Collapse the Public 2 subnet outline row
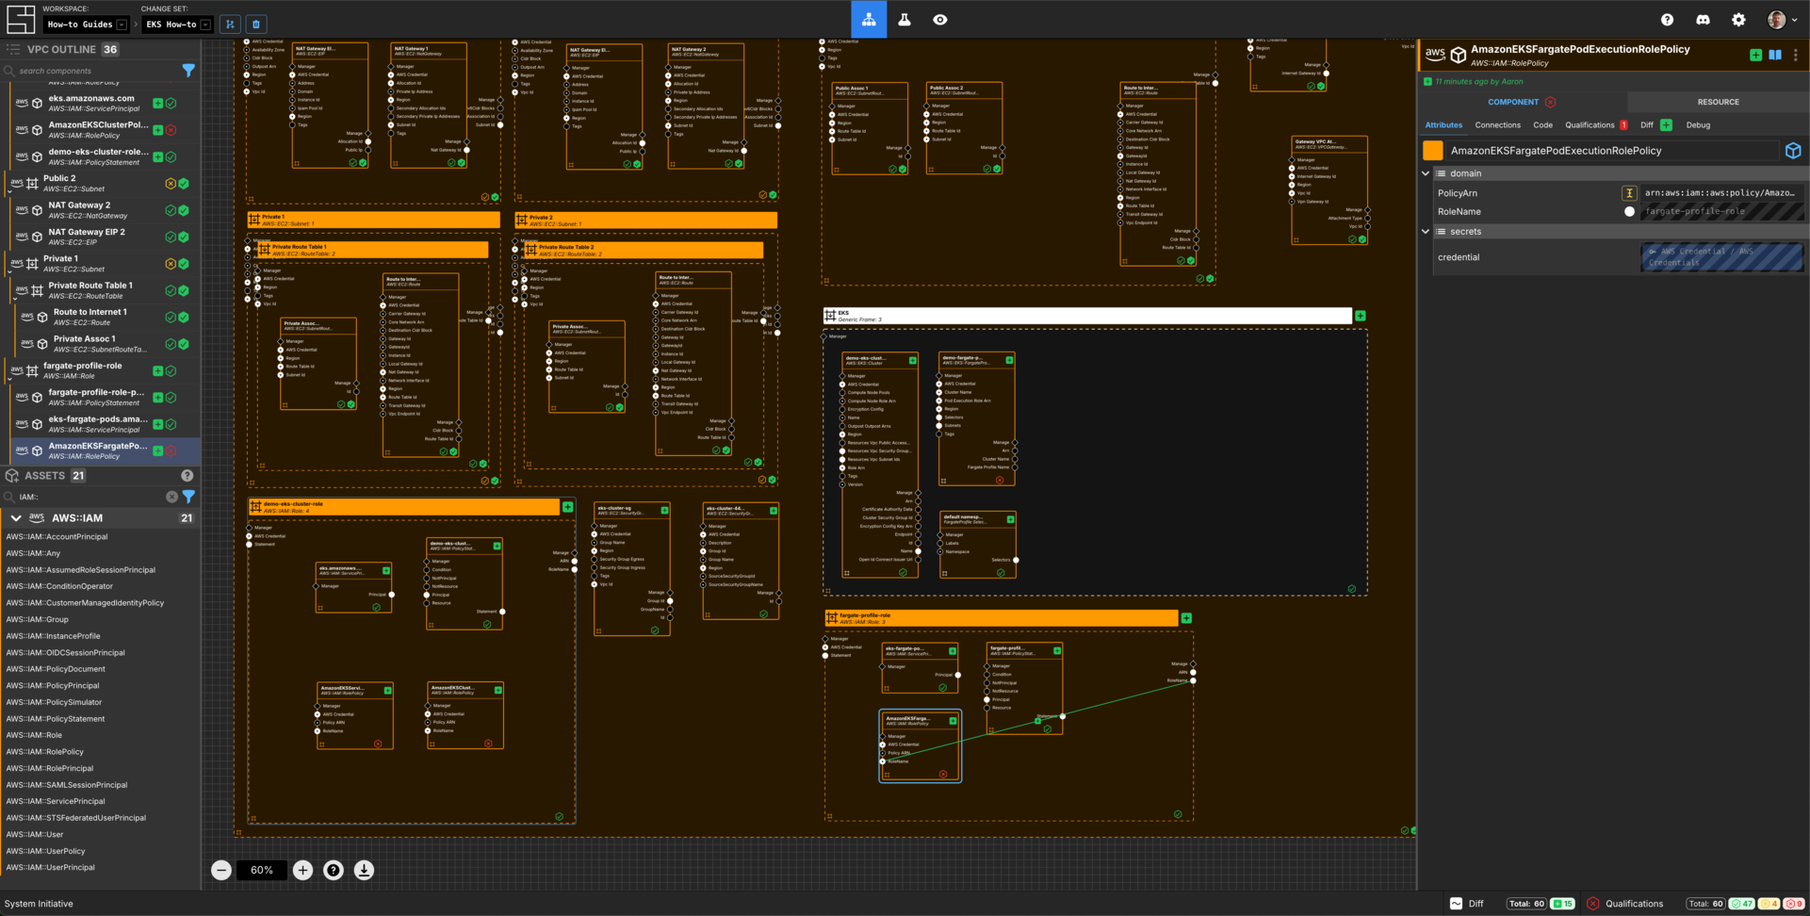Screen dimensions: 1810x916 click(x=9, y=191)
